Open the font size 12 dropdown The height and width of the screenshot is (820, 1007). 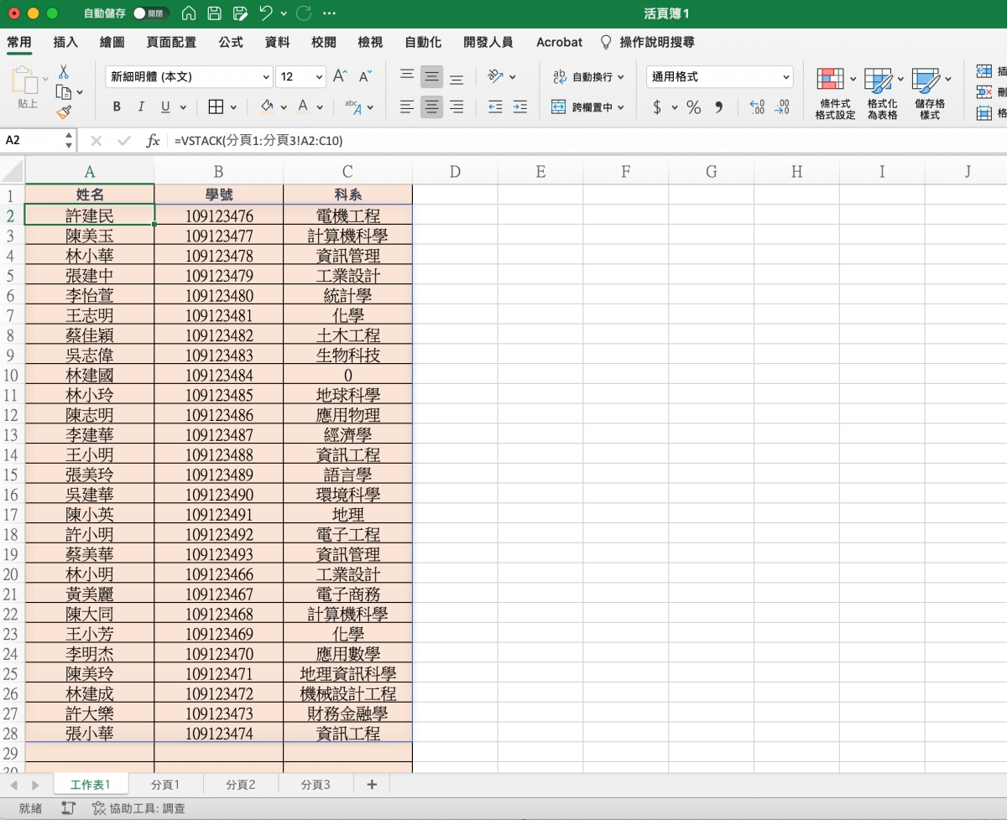click(x=319, y=76)
